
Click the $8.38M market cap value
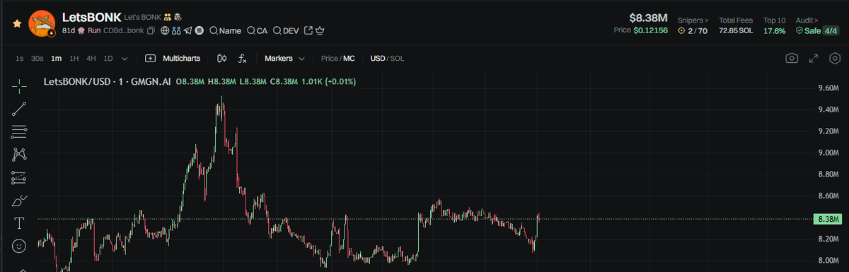point(649,18)
